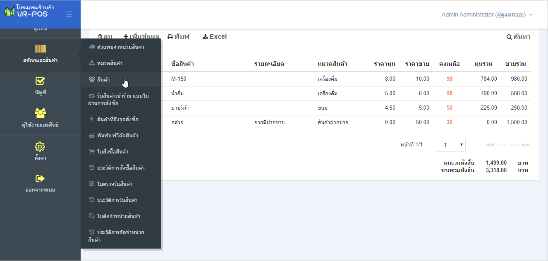Image resolution: width=548 pixels, height=261 pixels.
Task: Click the icon next to ใบตัดจำหน่ายสินค้า
Action: click(92, 216)
